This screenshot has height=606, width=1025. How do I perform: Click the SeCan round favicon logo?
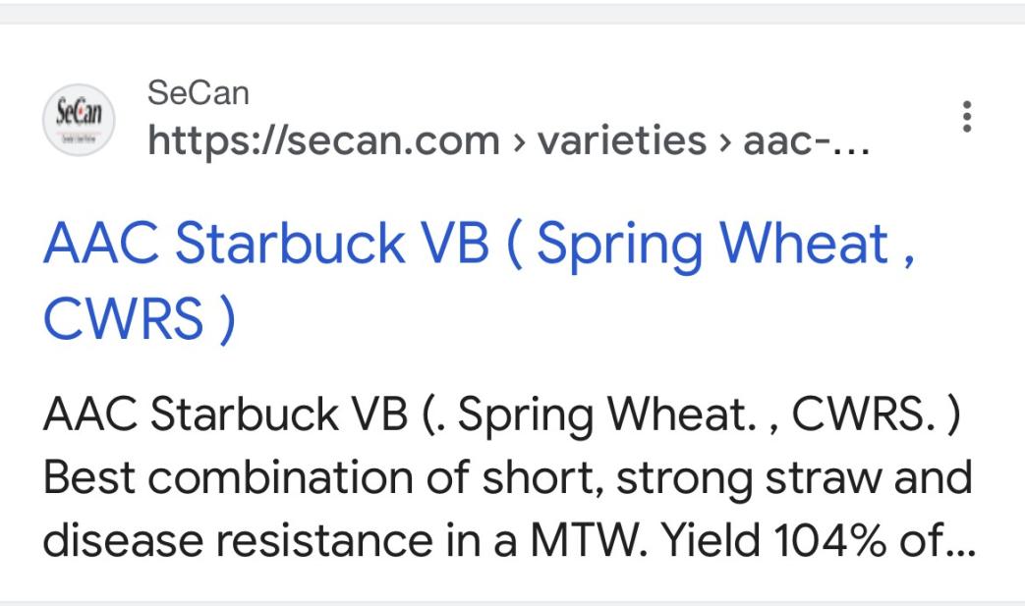80,120
